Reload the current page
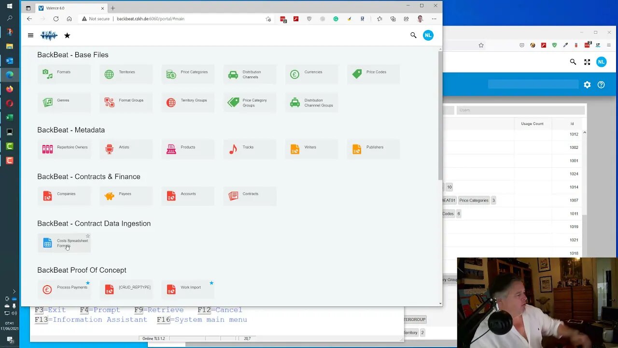This screenshot has height=348, width=618. (56, 19)
